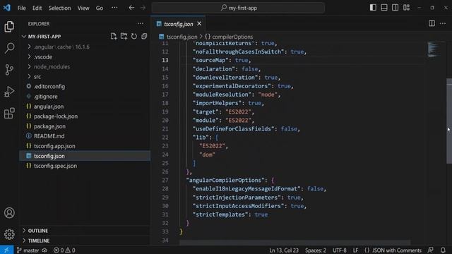Show errors and warnings count panel
Image resolution: width=452 pixels, height=254 pixels.
click(64, 250)
